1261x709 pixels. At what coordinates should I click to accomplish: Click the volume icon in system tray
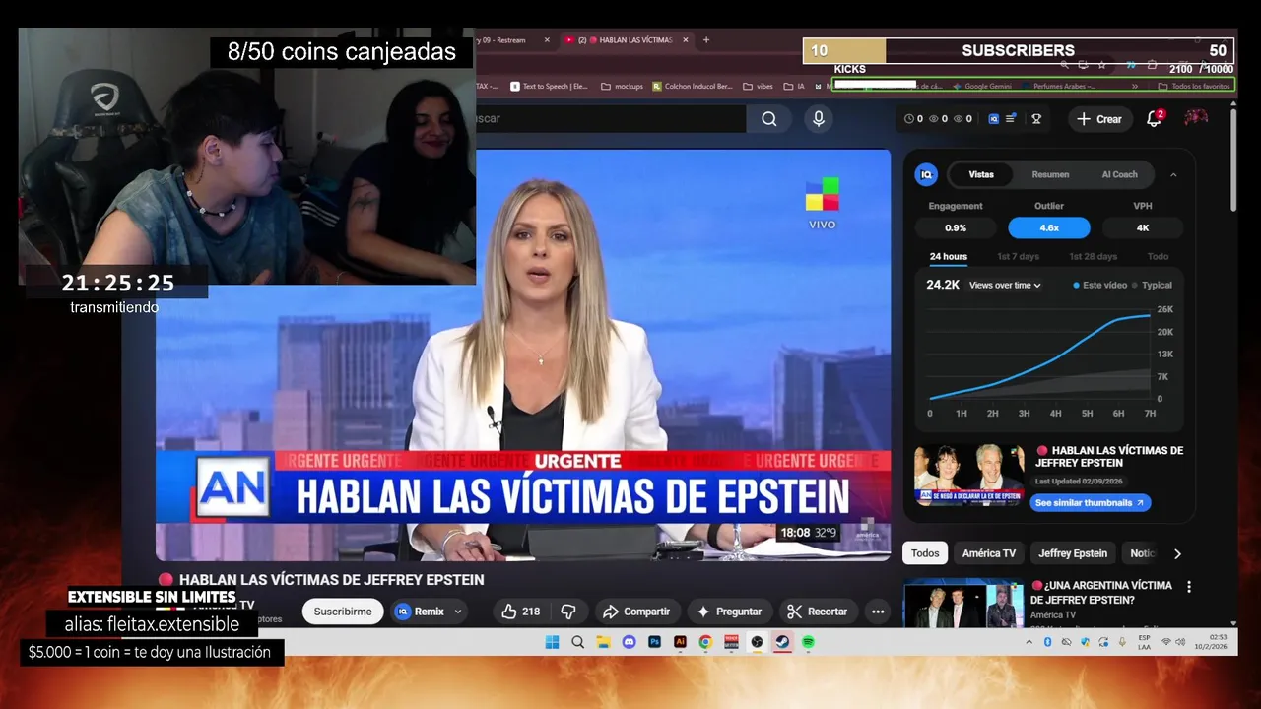pyautogui.click(x=1180, y=642)
